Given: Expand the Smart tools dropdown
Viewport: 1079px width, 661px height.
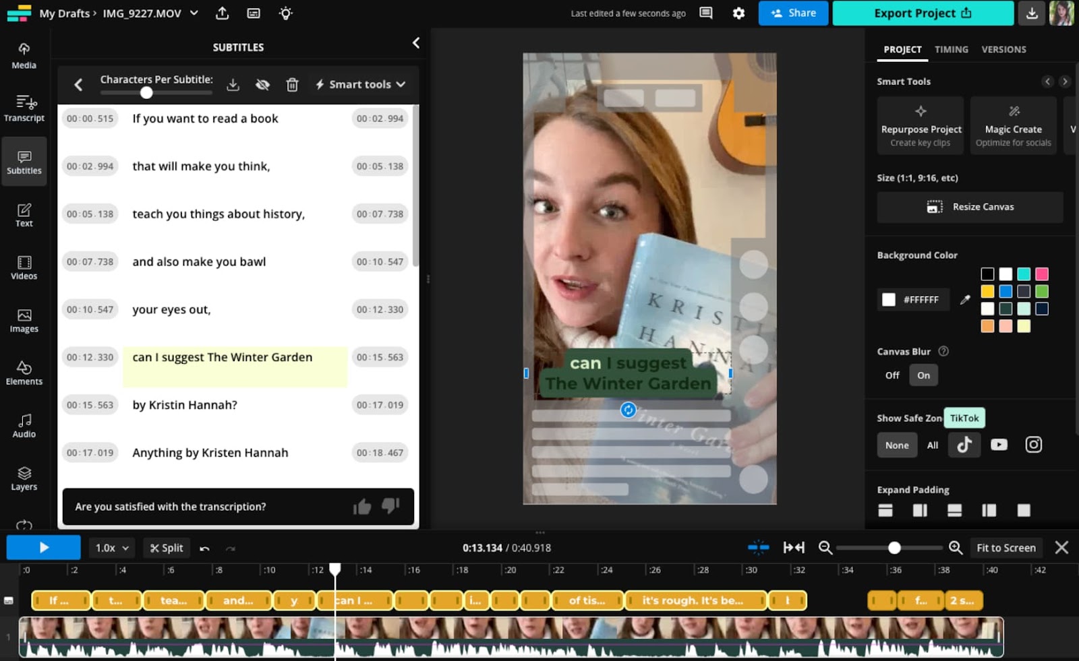Looking at the screenshot, I should (361, 84).
